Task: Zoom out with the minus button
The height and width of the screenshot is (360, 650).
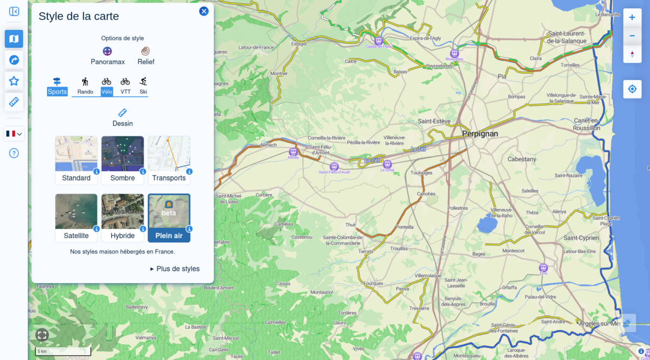Action: (x=632, y=36)
